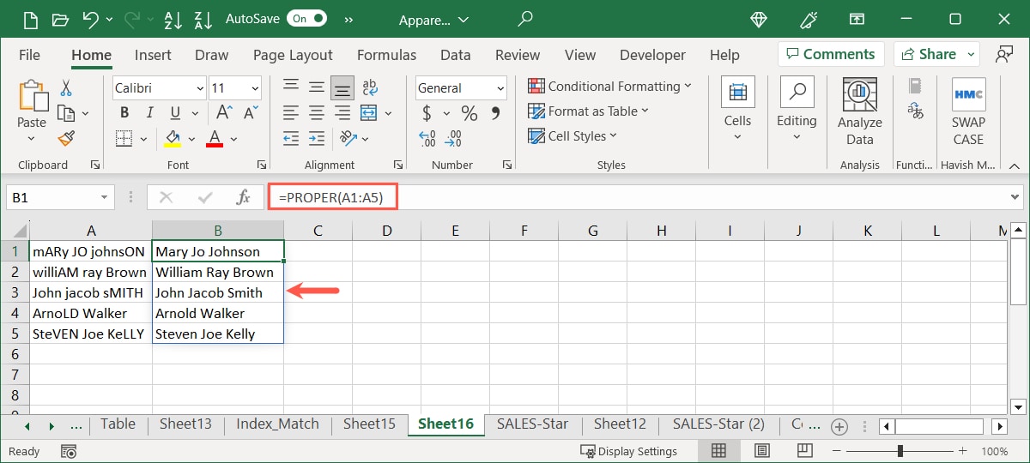Open the font size dropdown showing 11

tap(256, 88)
